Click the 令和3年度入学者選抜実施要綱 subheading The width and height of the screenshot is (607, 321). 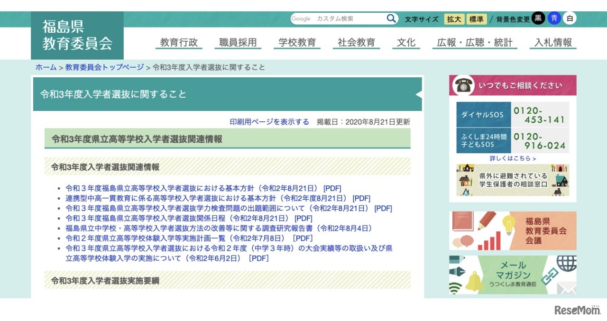tap(105, 281)
